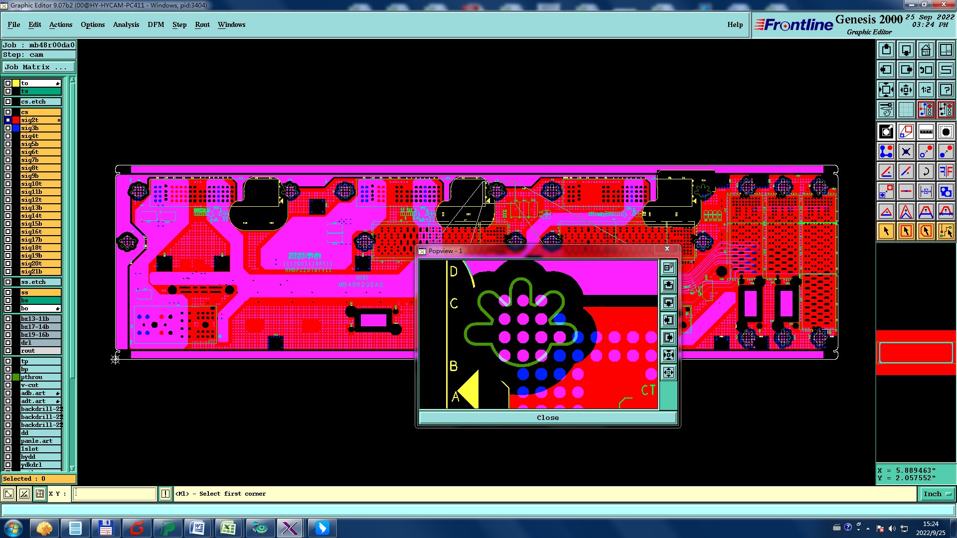This screenshot has height=538, width=957.
Task: Click the rotate arrow tool icon
Action: [926, 171]
